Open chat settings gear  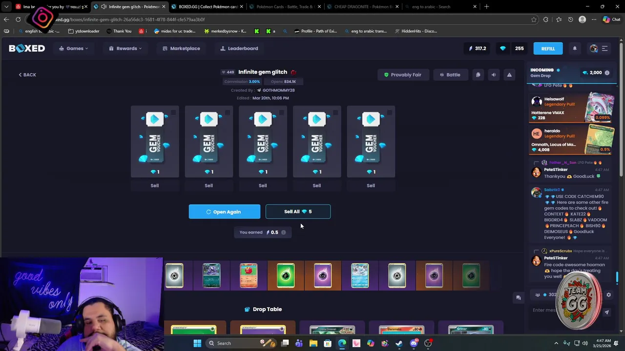point(608,294)
